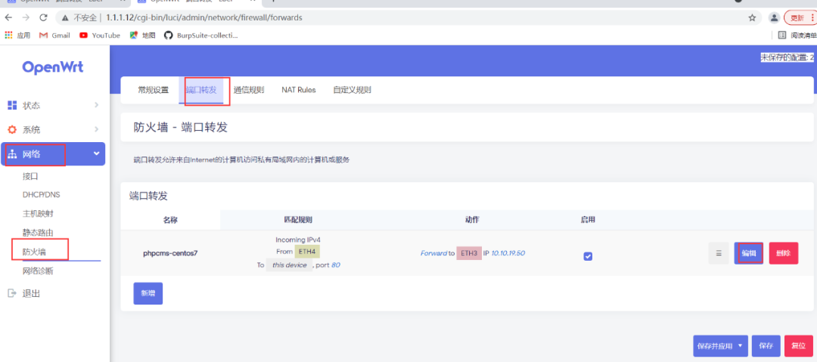817x362 pixels.
Task: Open the Gmail bookmark
Action: 54,36
